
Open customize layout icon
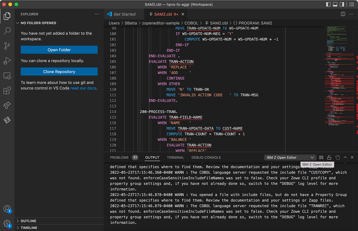tap(352, 4)
